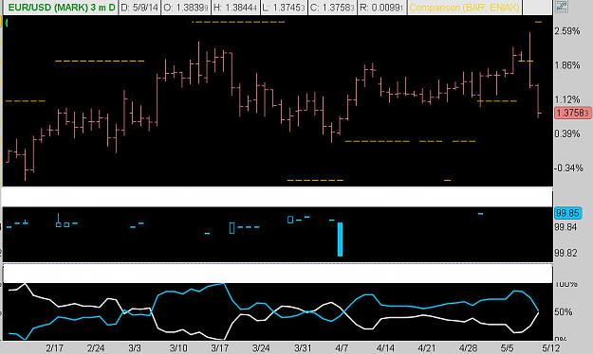Click the 4/28 date on time axis
593x354 pixels.
[x=468, y=347]
